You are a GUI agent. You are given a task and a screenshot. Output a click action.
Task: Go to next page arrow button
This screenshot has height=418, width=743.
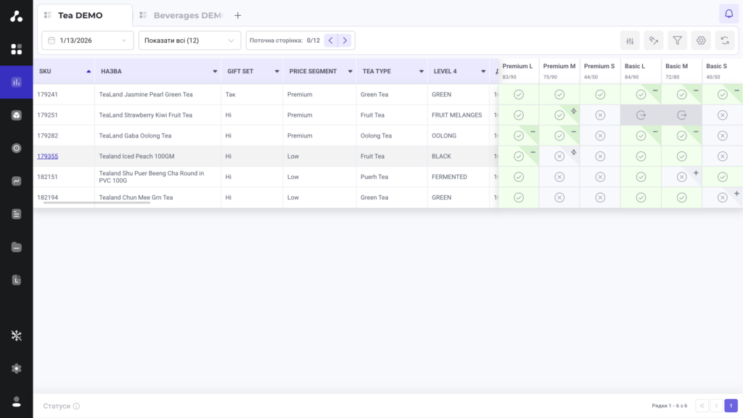point(345,41)
